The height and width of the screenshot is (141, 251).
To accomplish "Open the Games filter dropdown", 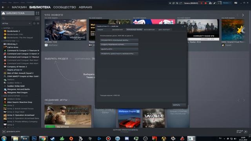I will [16, 23].
